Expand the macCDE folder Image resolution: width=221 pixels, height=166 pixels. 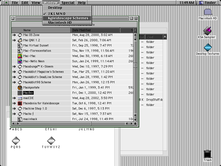click(x=14, y=98)
